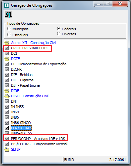
Task: Toggle the PER/DCOMP checkbox
Action: pyautogui.click(x=7, y=128)
